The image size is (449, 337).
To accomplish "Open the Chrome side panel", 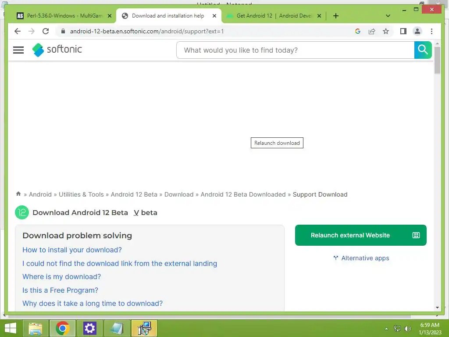I will [x=403, y=31].
